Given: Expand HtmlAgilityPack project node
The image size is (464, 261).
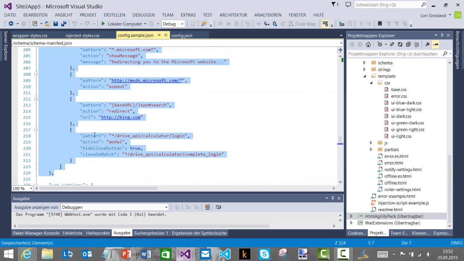Looking at the screenshot, I should pyautogui.click(x=351, y=216).
